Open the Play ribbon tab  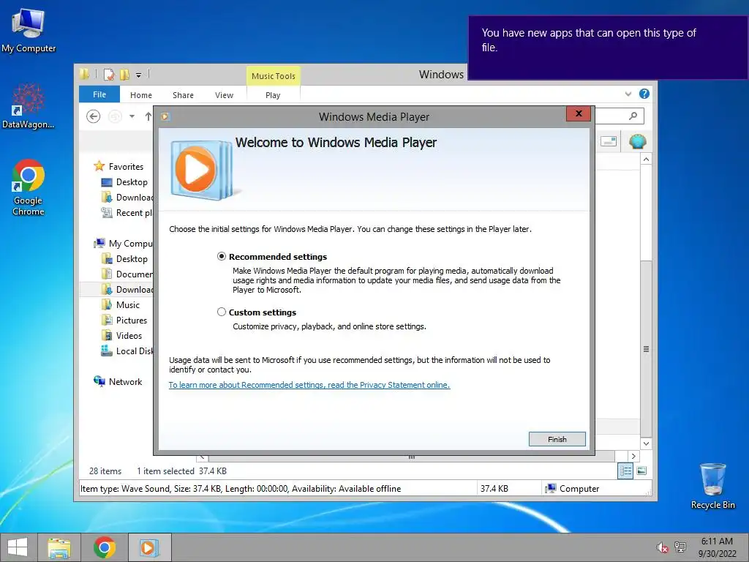[x=273, y=95]
